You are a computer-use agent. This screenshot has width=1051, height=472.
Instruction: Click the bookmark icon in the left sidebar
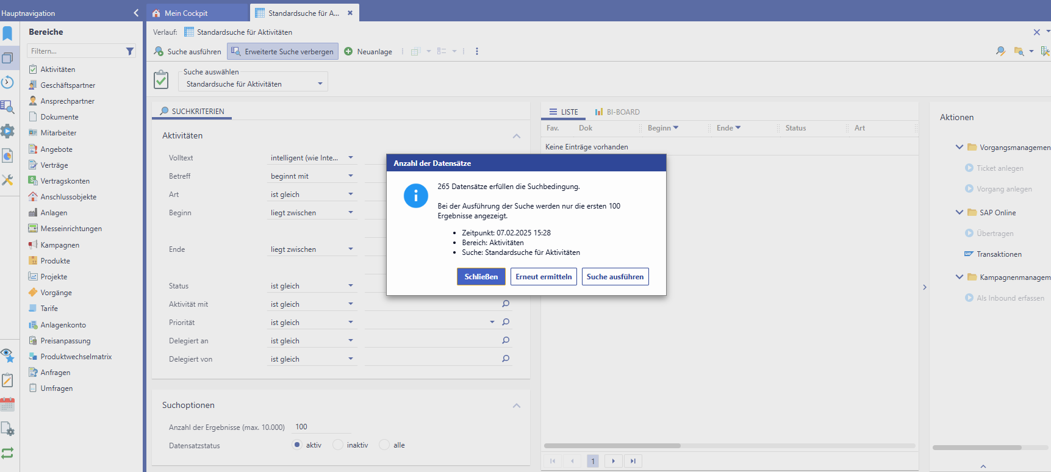click(x=7, y=34)
